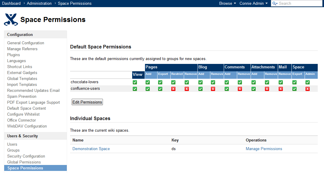The image size is (324, 173).
Task: Click confluence-users Pages Restrict red X icon
Action: (x=173, y=89)
